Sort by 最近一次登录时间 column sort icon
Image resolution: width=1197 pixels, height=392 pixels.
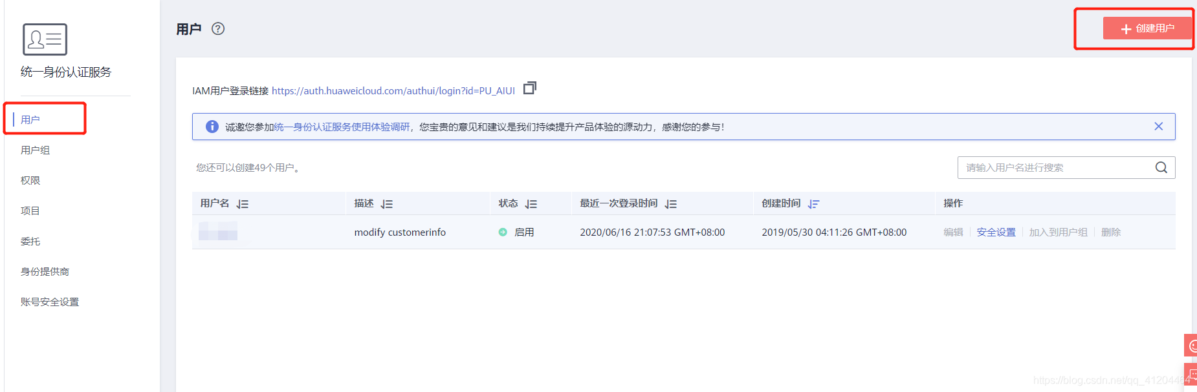[671, 204]
